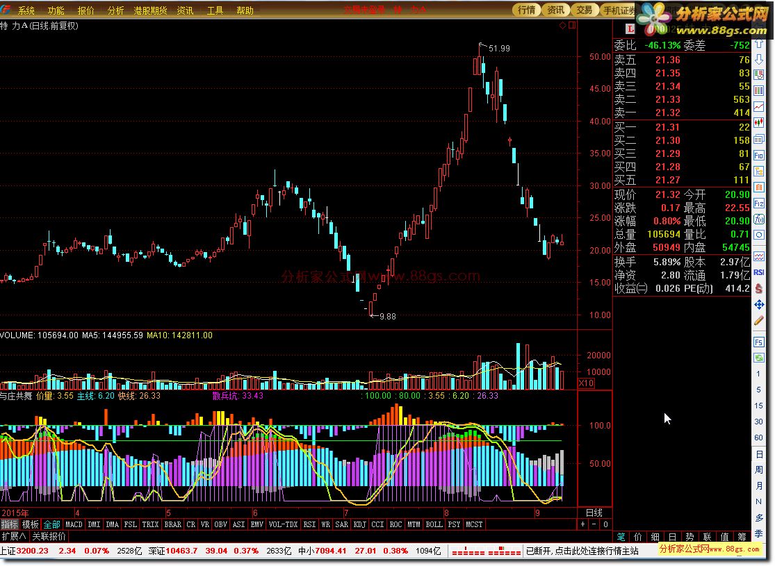Open the 功能 menu

coord(56,10)
